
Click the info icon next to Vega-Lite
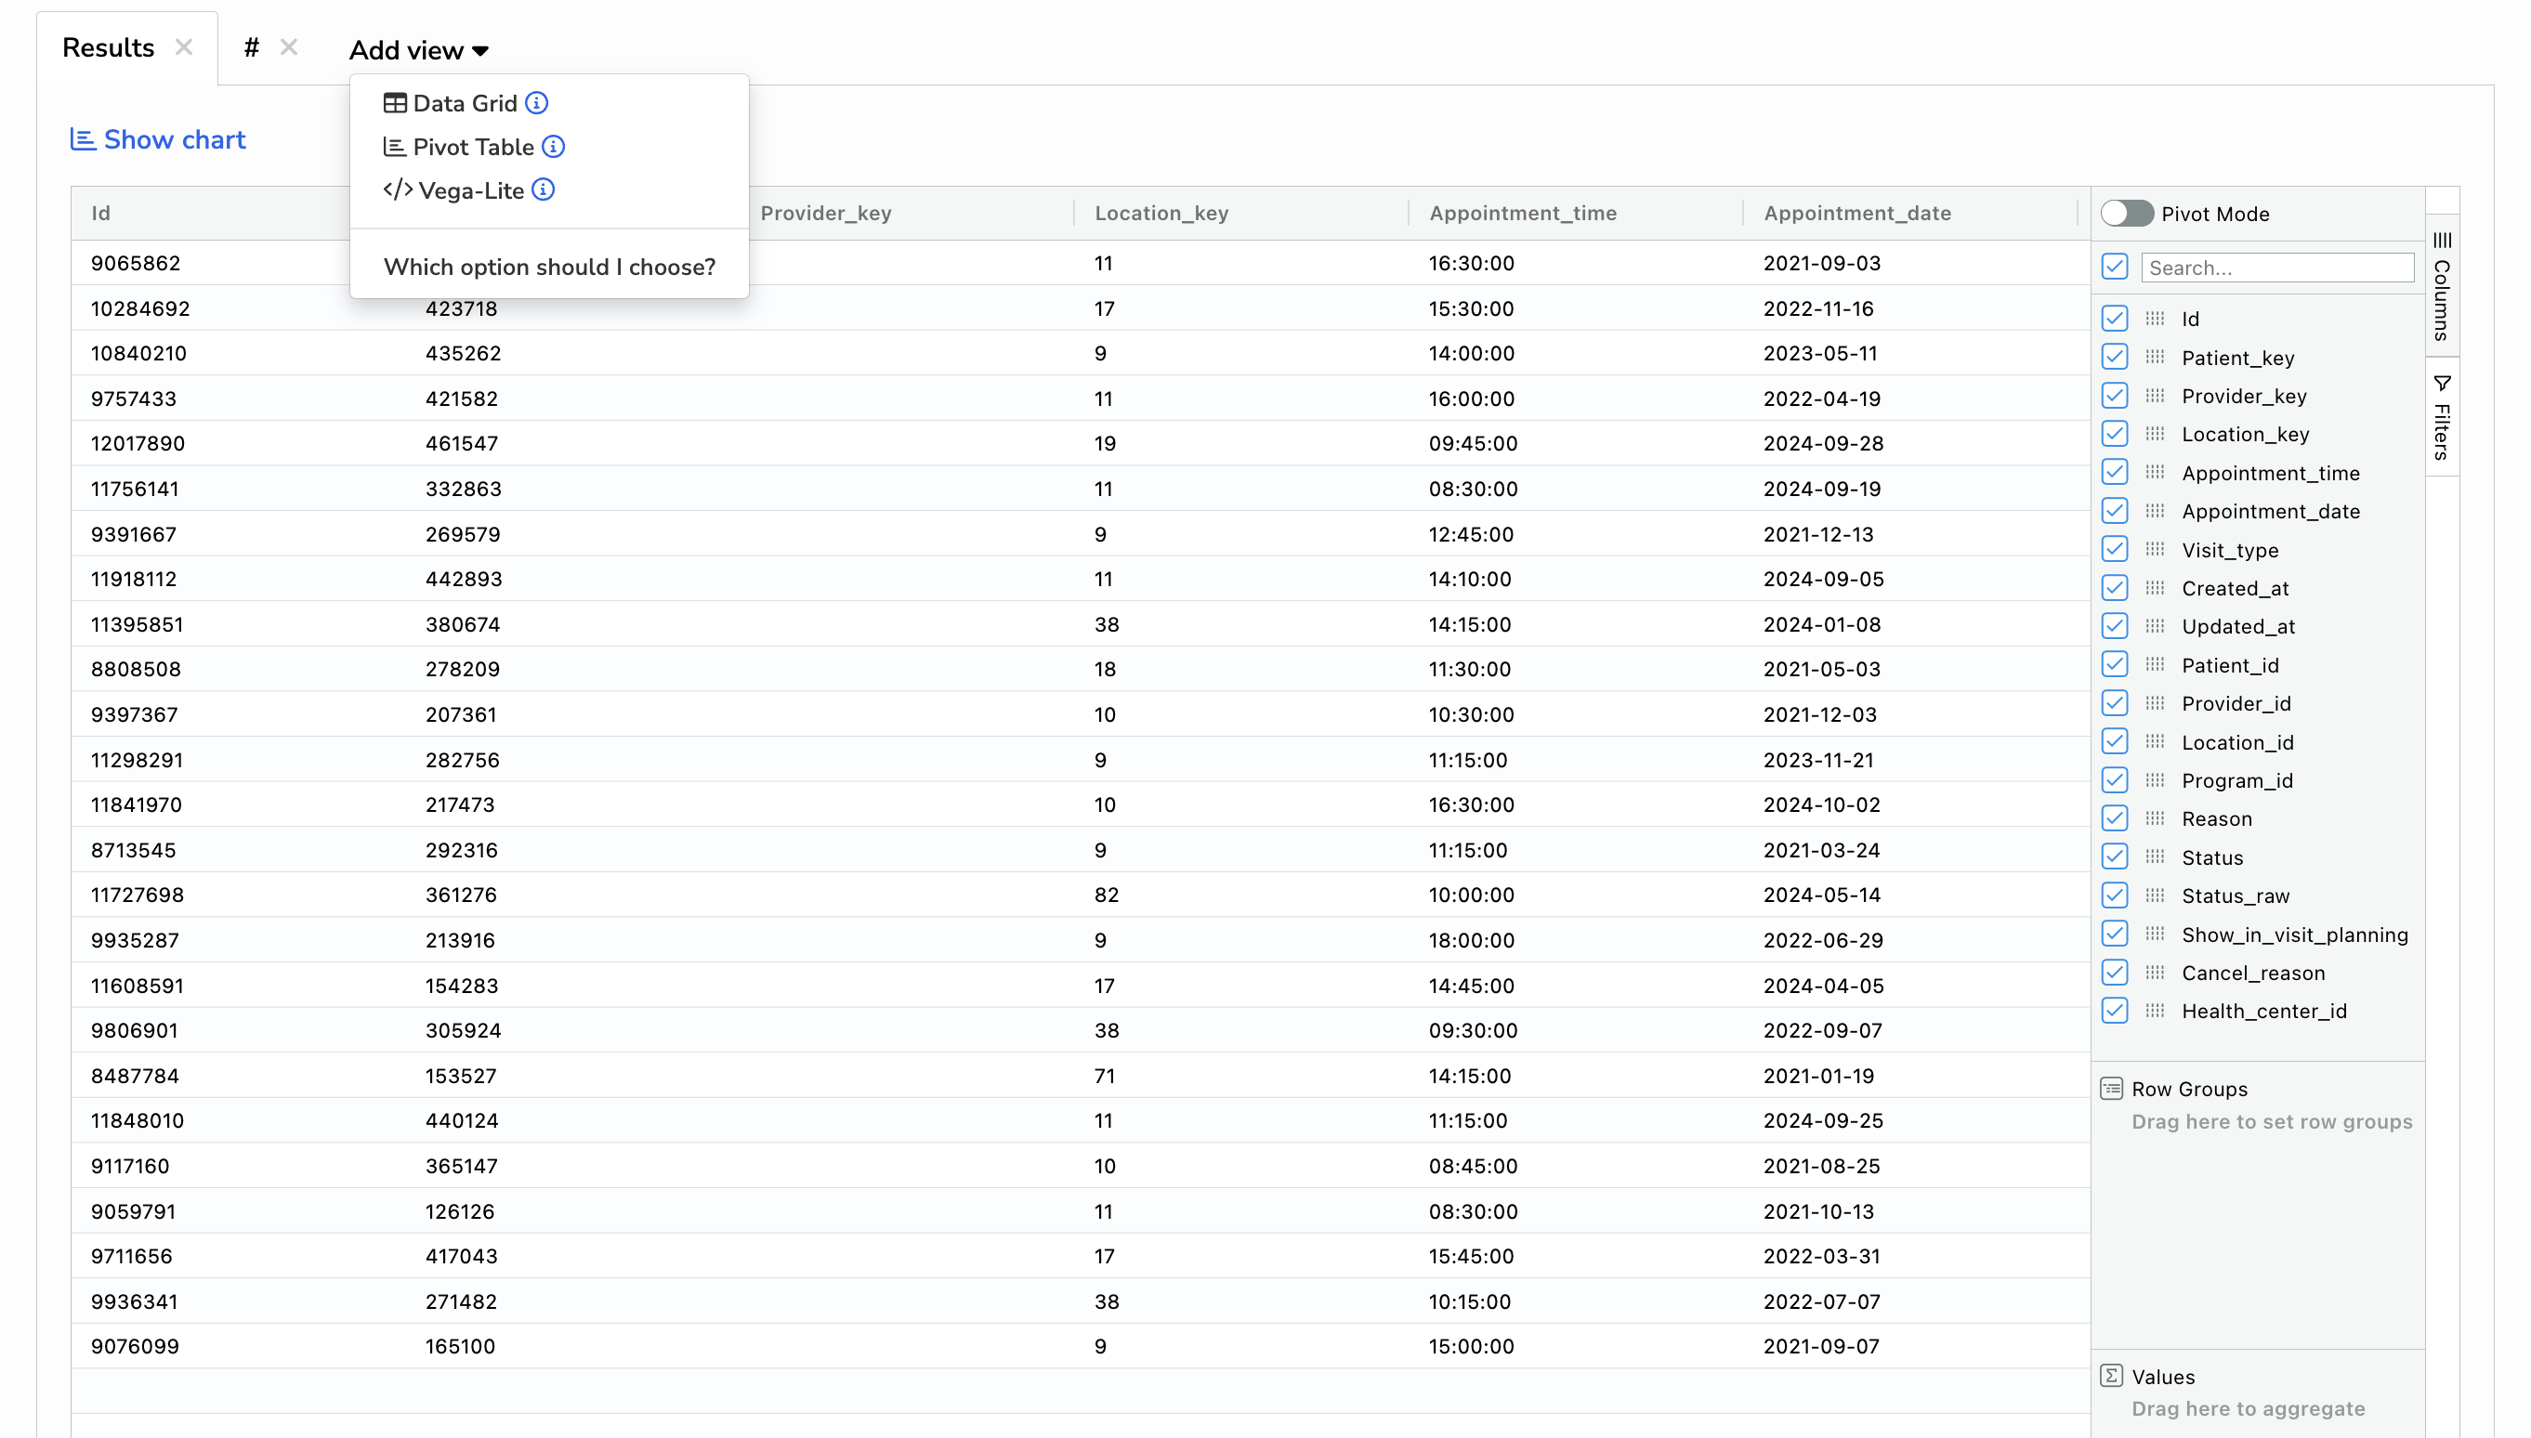544,190
